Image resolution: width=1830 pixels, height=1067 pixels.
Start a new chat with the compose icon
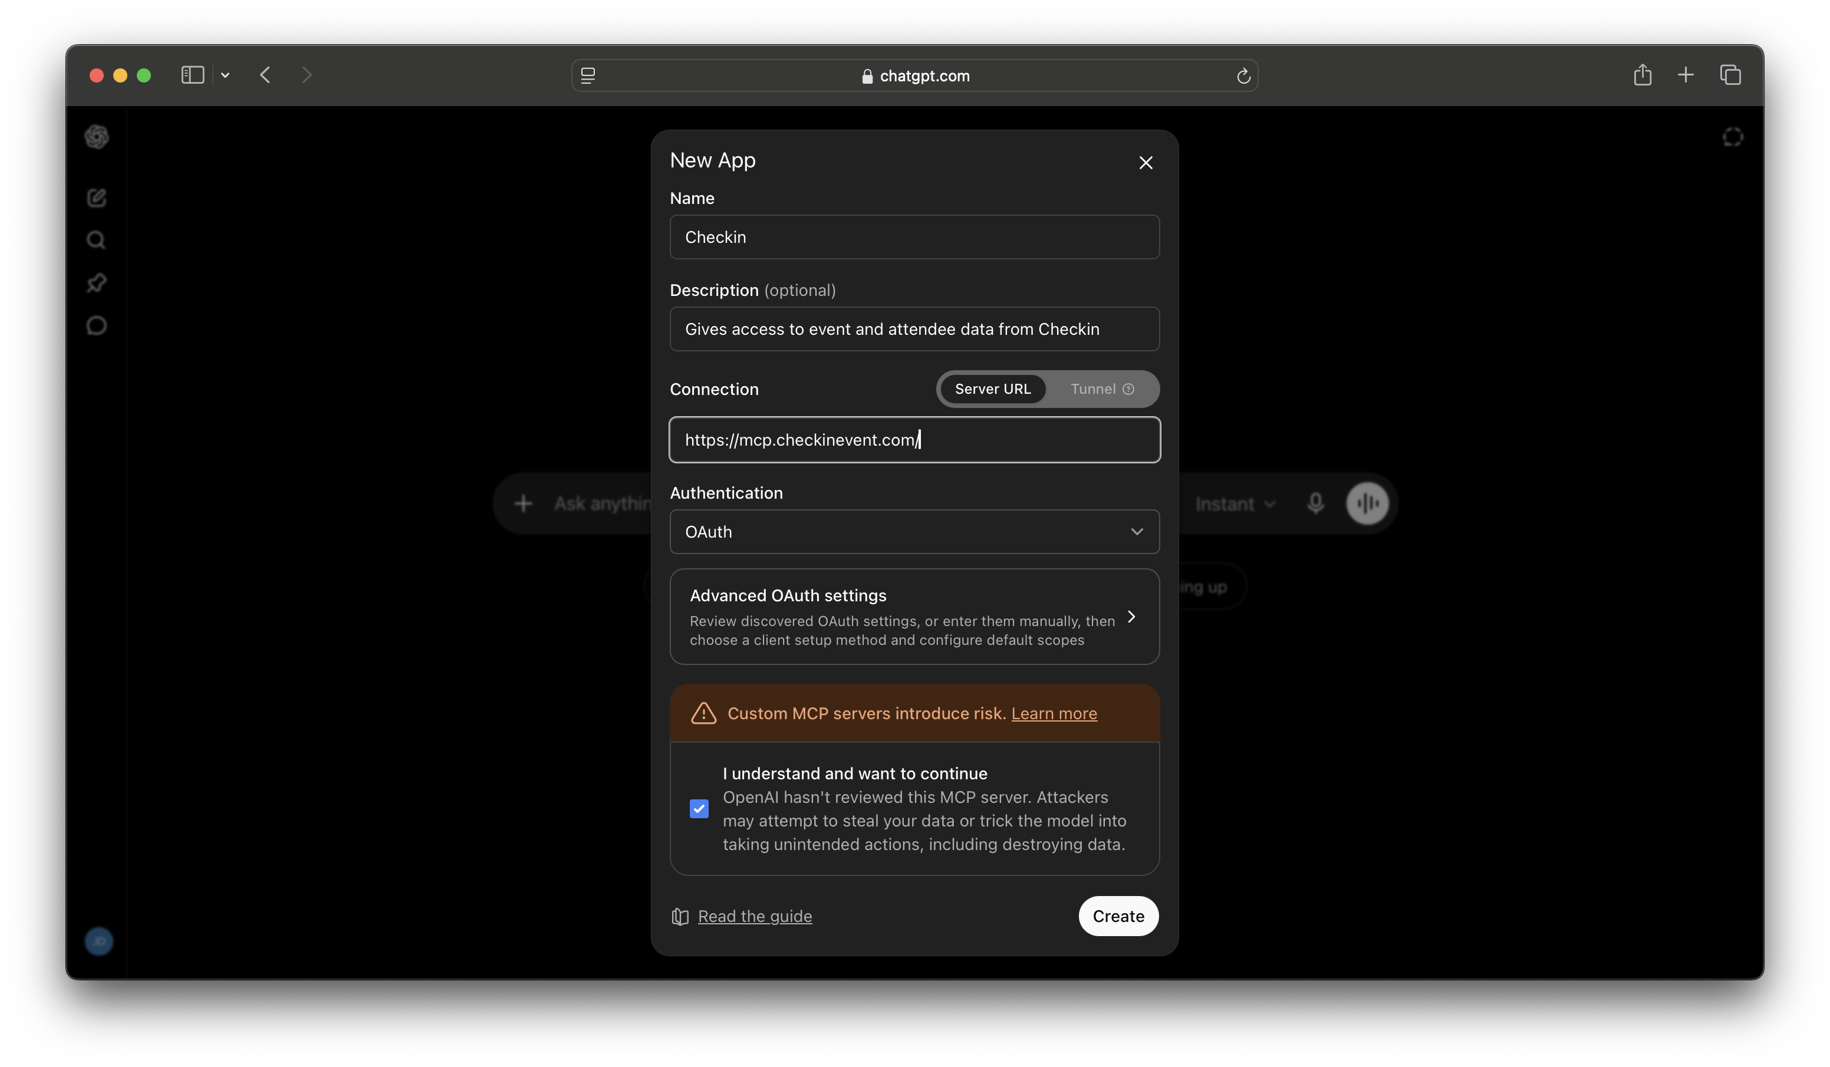(x=97, y=197)
